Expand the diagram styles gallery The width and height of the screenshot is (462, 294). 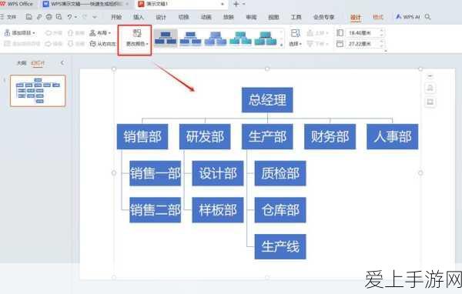(281, 45)
